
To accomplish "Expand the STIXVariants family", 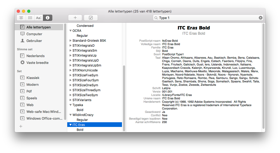I will click(x=71, y=100).
